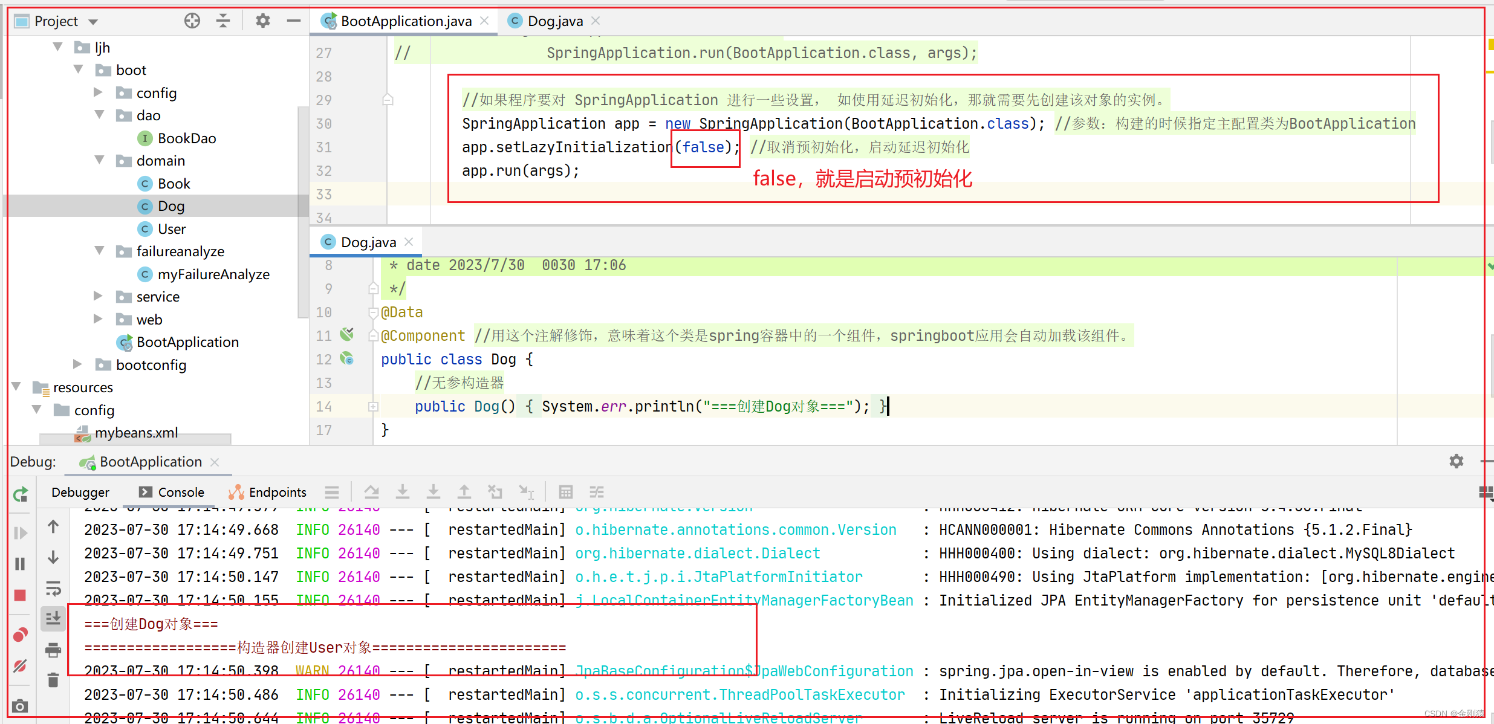Open Project panel settings gear
Viewport: 1494px width, 724px height.
click(262, 20)
